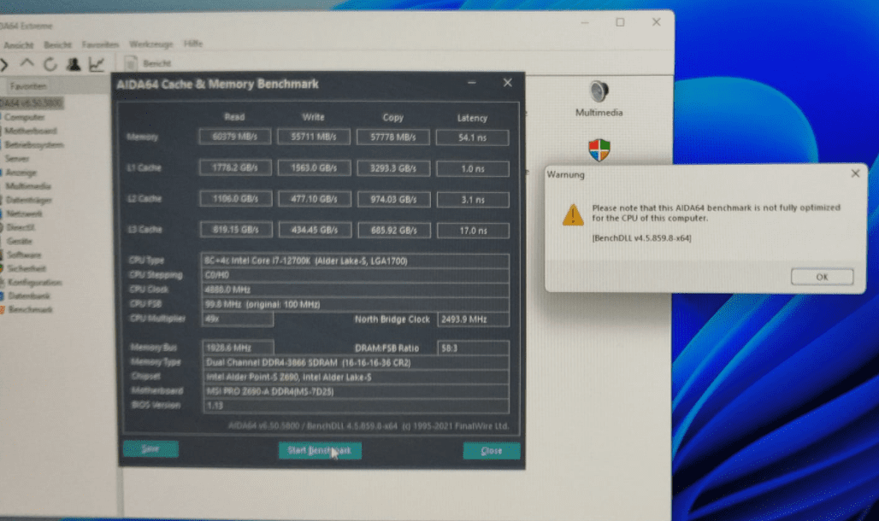Select Geräte in the sidebar tree
Image resolution: width=879 pixels, height=521 pixels.
tap(20, 241)
